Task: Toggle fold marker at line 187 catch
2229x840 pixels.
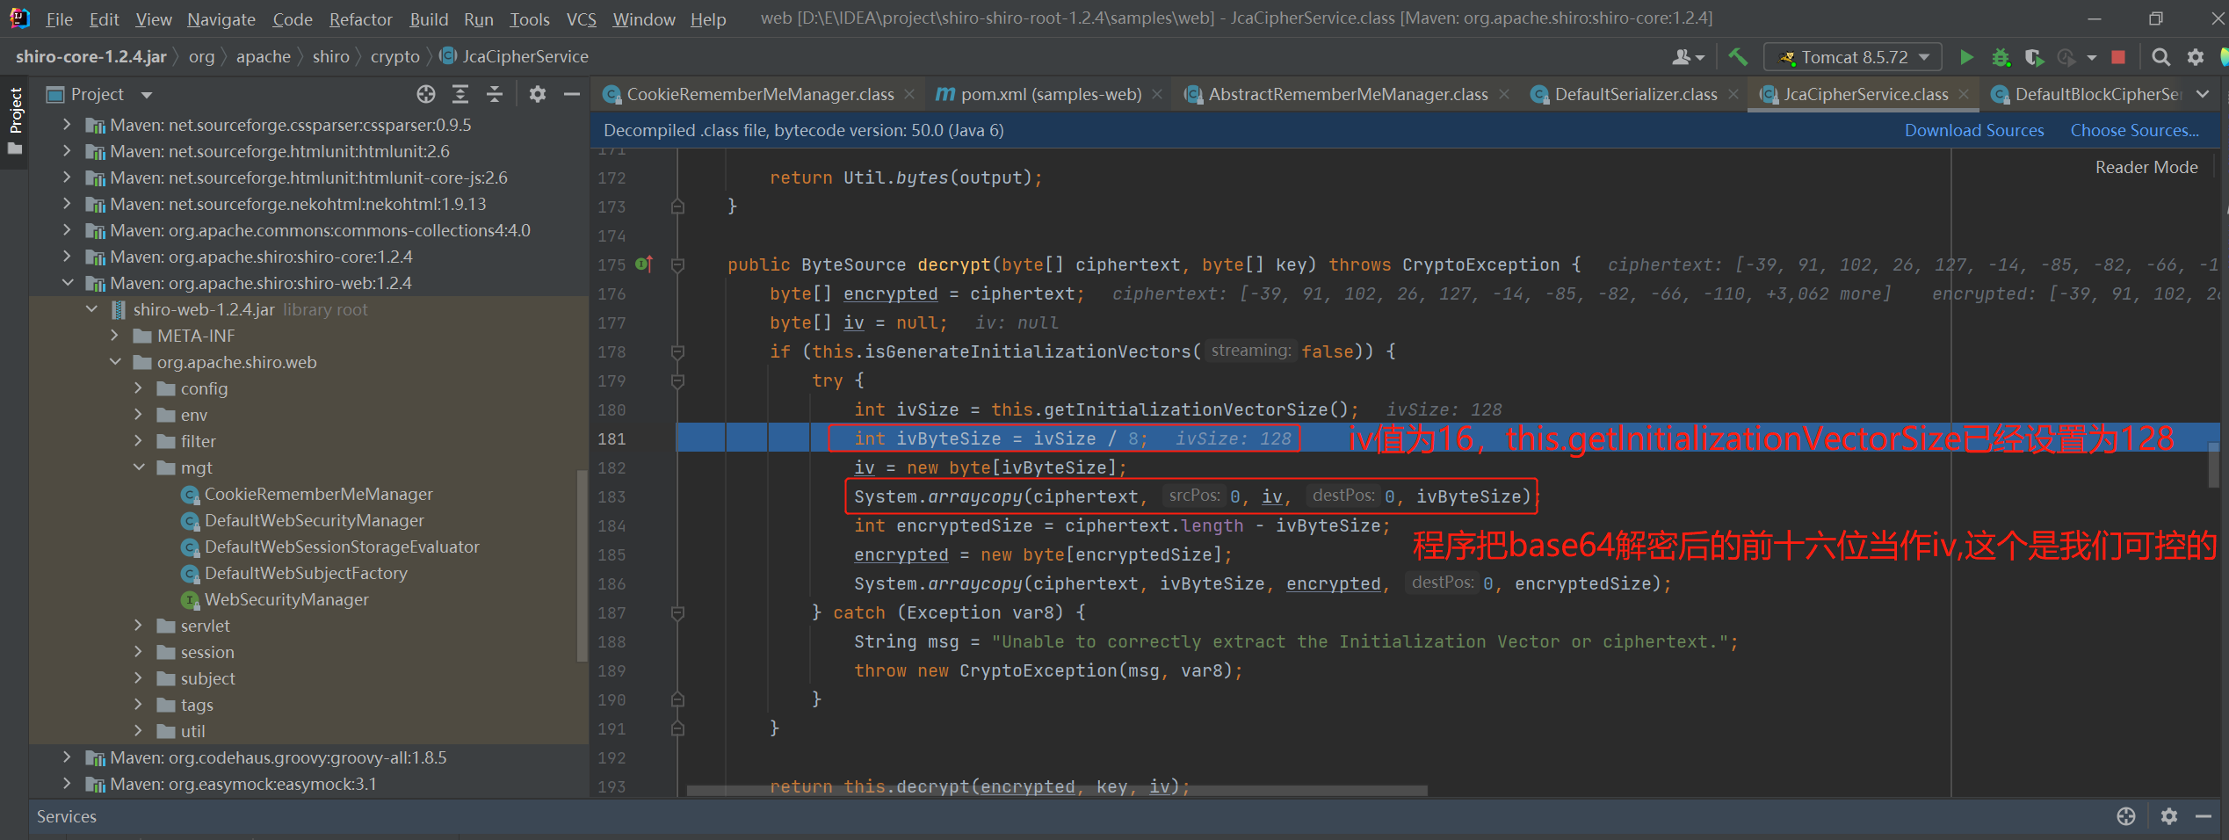Action: 677,612
